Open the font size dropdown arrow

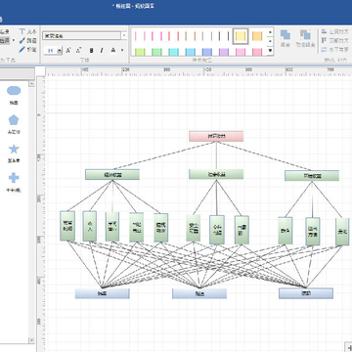(x=60, y=51)
